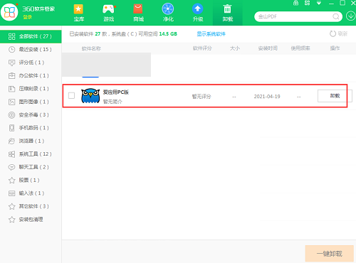Click the 操作 column header
This screenshot has width=356, height=263.
point(335,48)
